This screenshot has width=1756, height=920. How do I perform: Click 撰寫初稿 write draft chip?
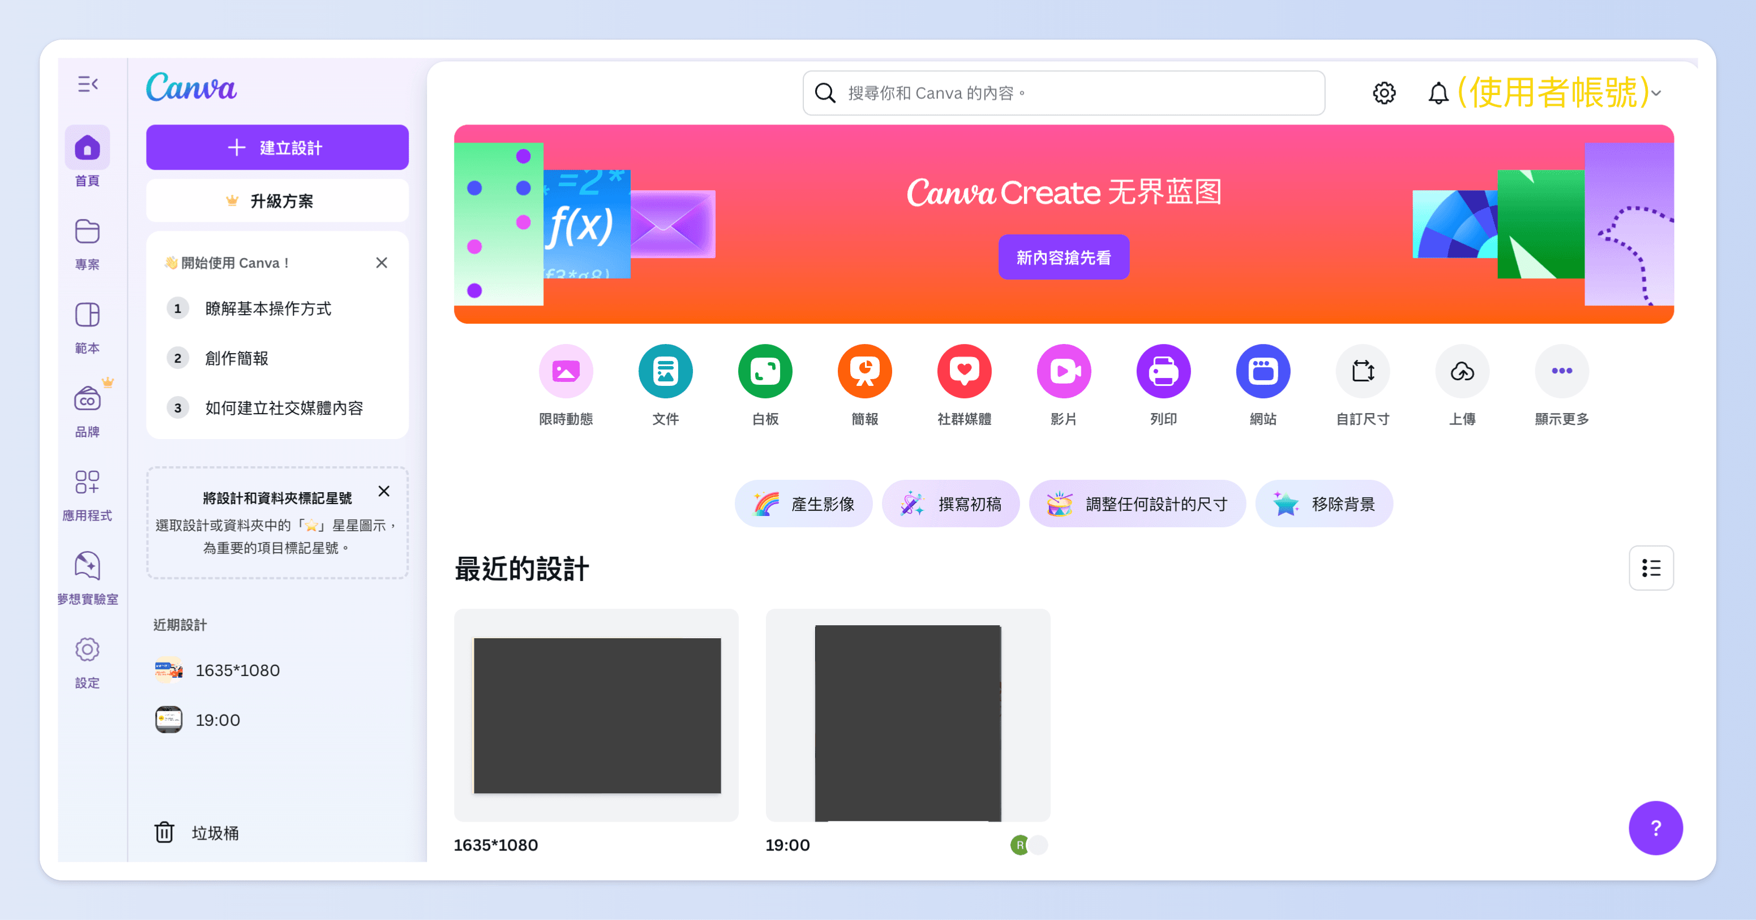click(x=950, y=504)
